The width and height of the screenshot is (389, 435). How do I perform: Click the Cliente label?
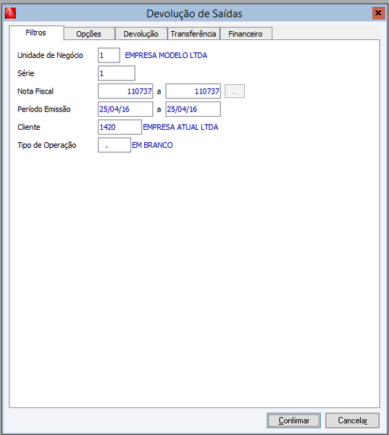tap(28, 127)
